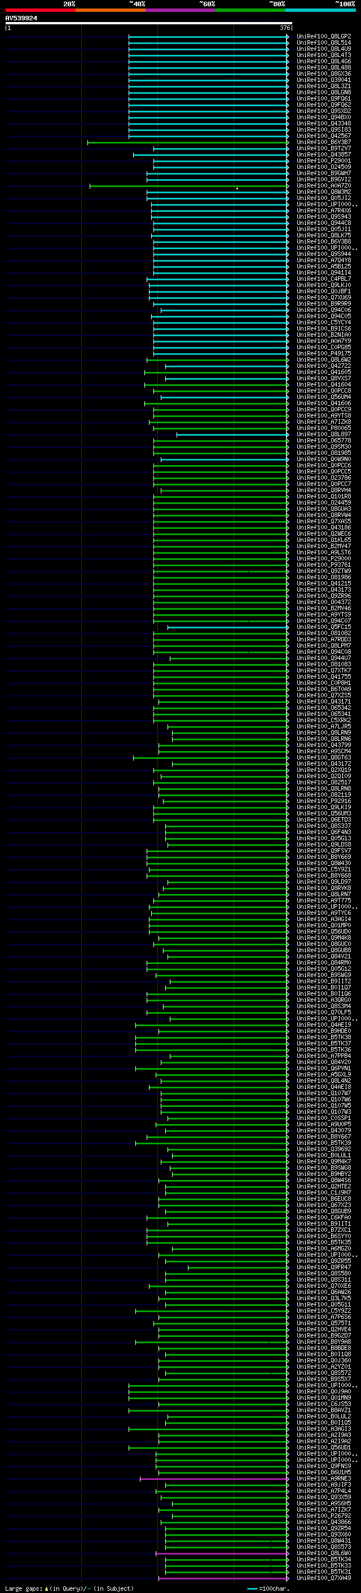
Task: Click the green ~80% identity legend segment
Action: click(x=250, y=10)
